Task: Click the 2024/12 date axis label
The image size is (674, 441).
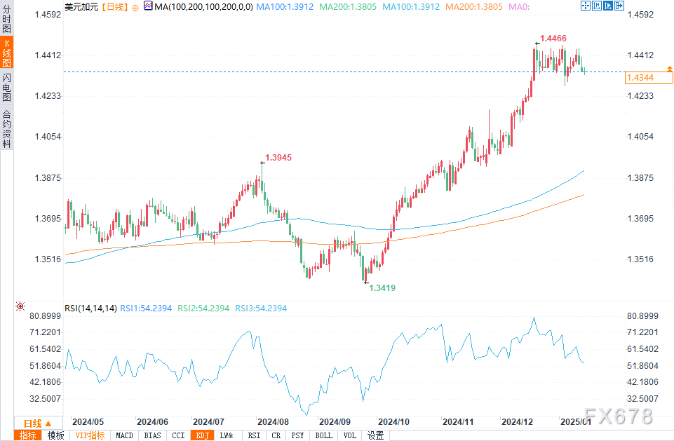Action: (x=517, y=421)
